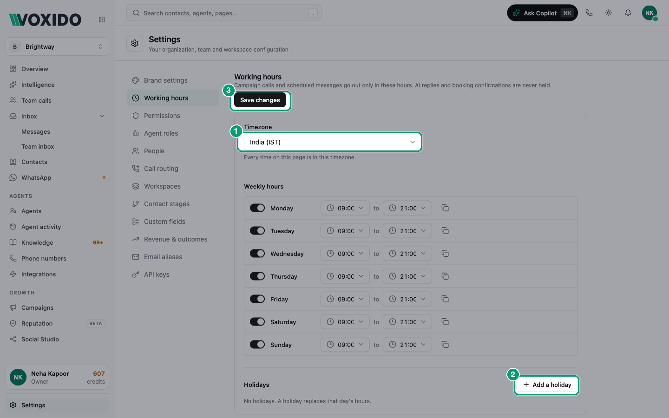
Task: Copy Sunday hours using copy icon
Action: pyautogui.click(x=445, y=345)
